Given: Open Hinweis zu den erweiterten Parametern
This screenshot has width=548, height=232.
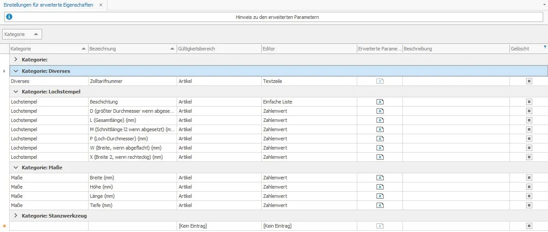Looking at the screenshot, I should click(x=277, y=17).
